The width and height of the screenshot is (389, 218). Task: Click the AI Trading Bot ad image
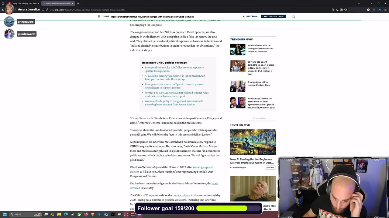pos(253,142)
